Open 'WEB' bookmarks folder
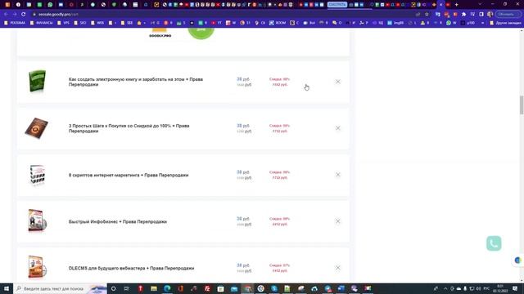Image resolution: width=524 pixels, height=294 pixels. (97, 23)
